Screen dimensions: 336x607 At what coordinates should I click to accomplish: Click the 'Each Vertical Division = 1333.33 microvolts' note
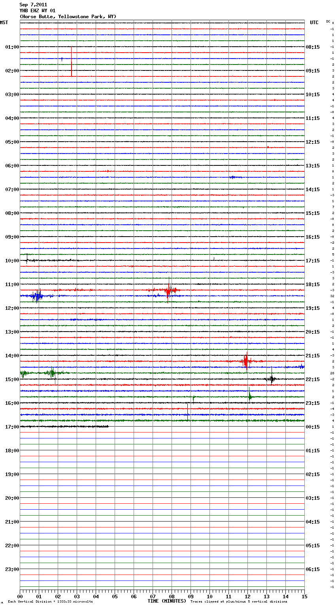tap(50, 602)
